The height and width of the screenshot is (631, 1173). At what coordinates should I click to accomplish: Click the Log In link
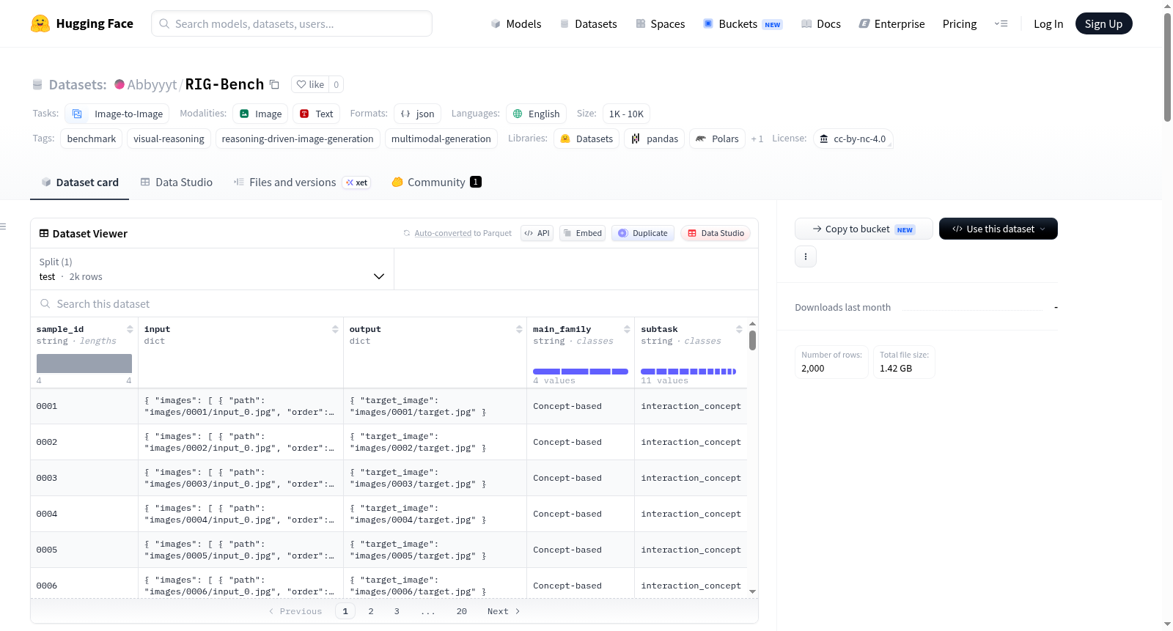[x=1048, y=24]
